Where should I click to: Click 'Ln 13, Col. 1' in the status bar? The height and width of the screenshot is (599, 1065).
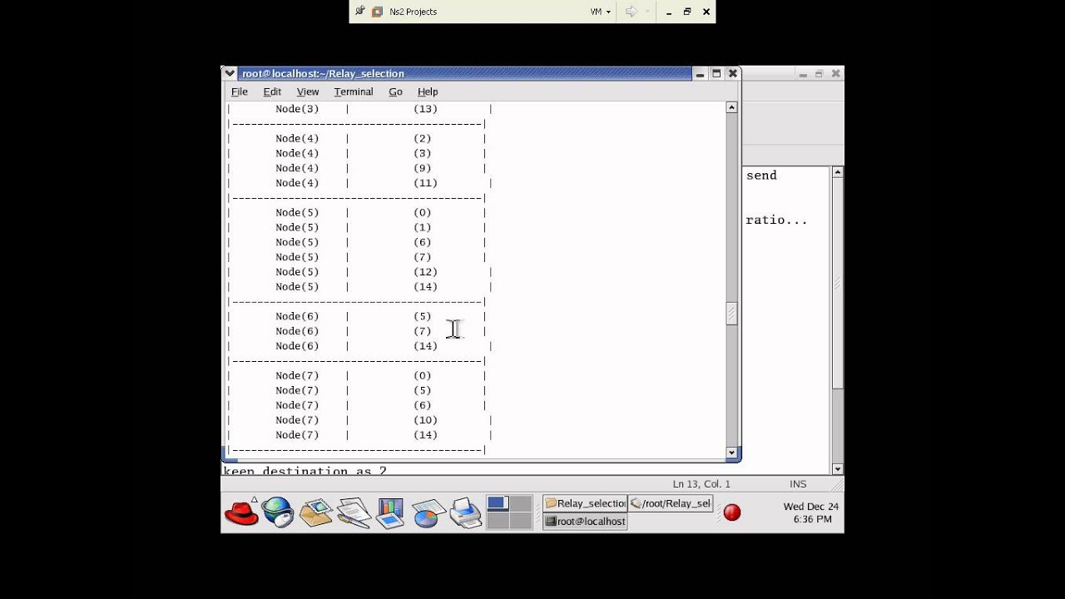click(x=701, y=484)
